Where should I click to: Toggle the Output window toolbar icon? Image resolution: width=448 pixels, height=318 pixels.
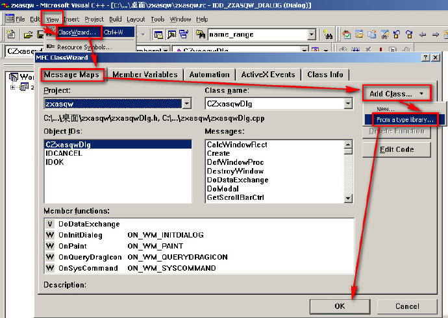pos(171,35)
